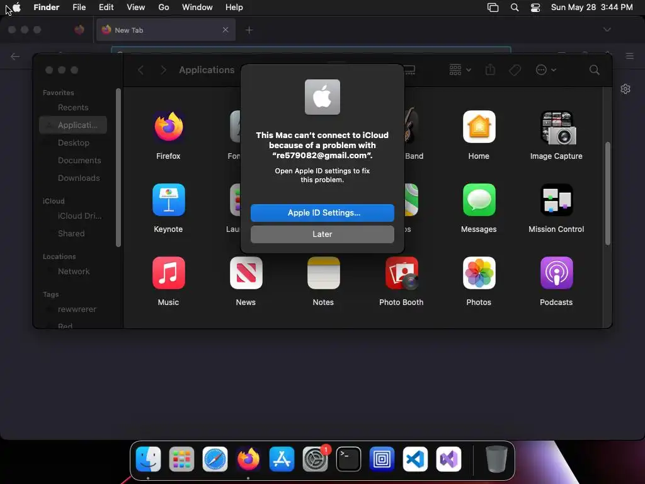The image size is (645, 484).
Task: Open the More actions ellipsis dropdown
Action: coord(546,70)
